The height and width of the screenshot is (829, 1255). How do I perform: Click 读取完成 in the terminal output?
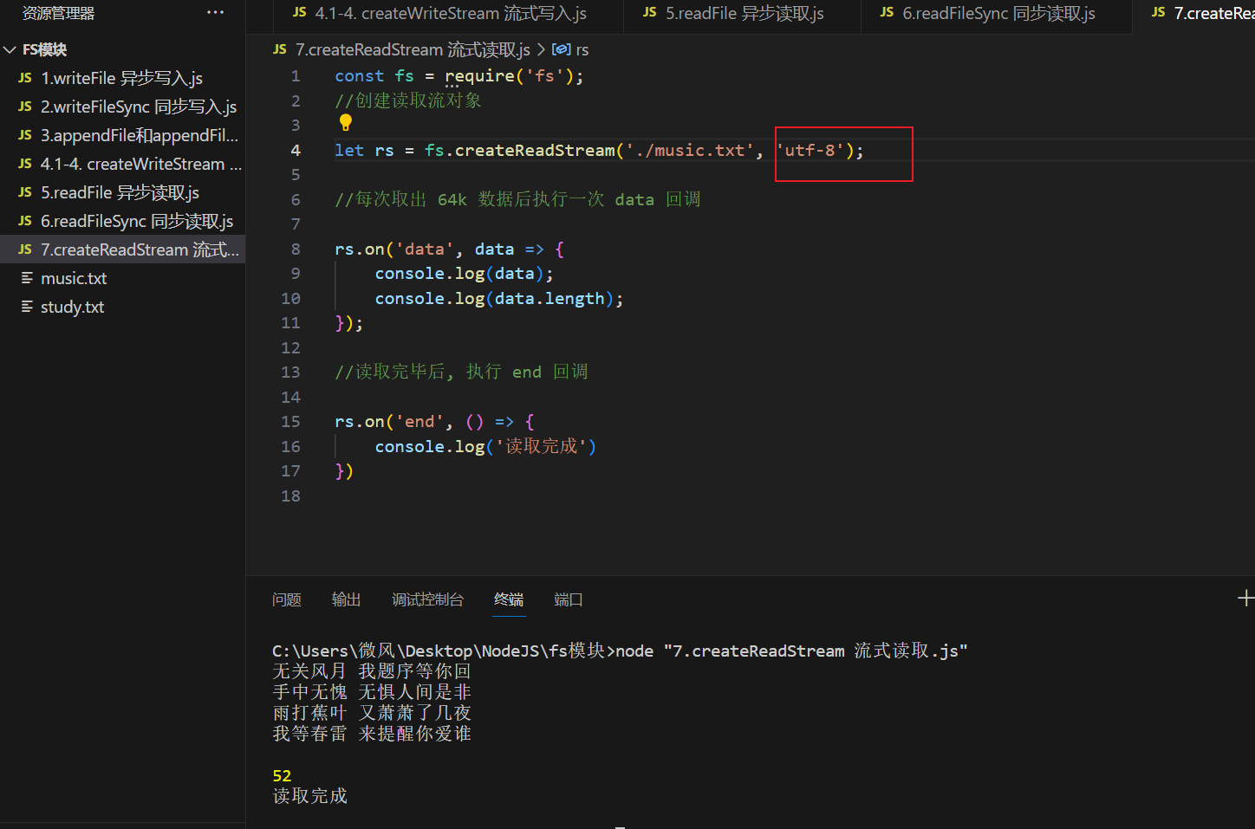(x=309, y=796)
